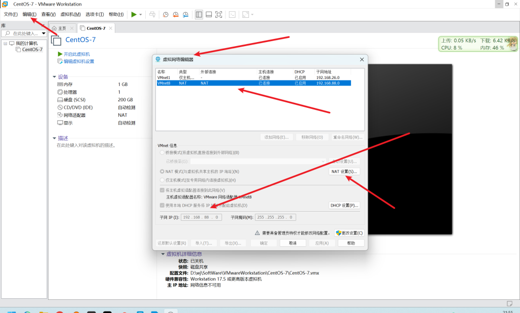Open the 文件(F) menu

click(x=11, y=14)
